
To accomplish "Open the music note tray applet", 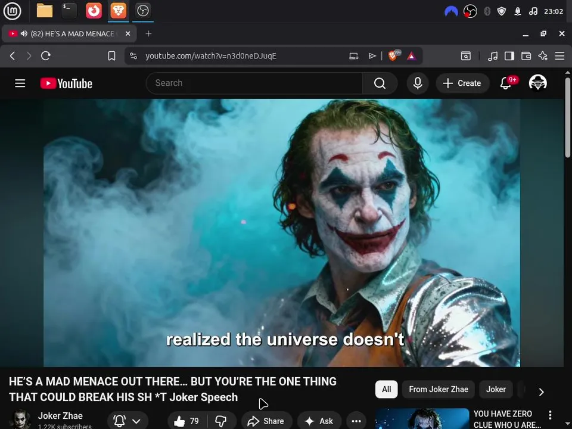I will 533,12.
